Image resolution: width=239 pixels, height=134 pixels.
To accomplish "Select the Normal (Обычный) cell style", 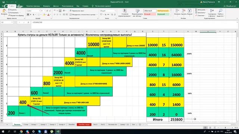I will click(150, 11).
